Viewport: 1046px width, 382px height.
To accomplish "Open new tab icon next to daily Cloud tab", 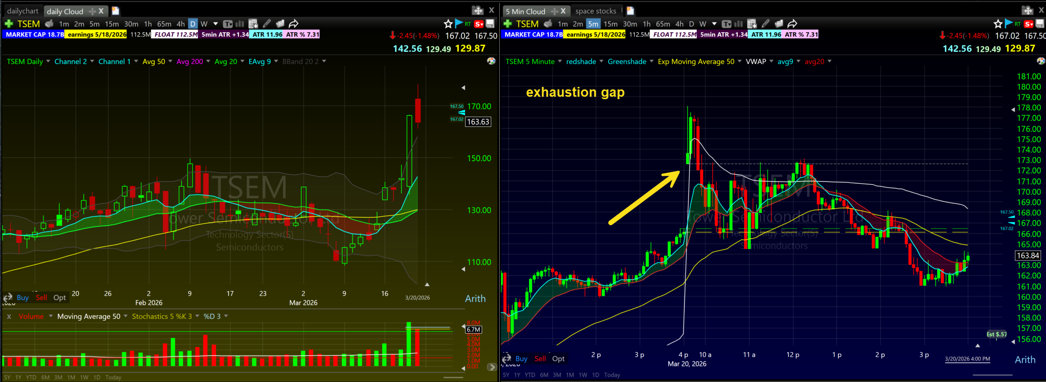I will pyautogui.click(x=115, y=11).
